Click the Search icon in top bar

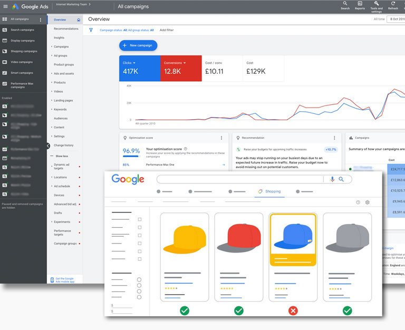pos(345,4)
